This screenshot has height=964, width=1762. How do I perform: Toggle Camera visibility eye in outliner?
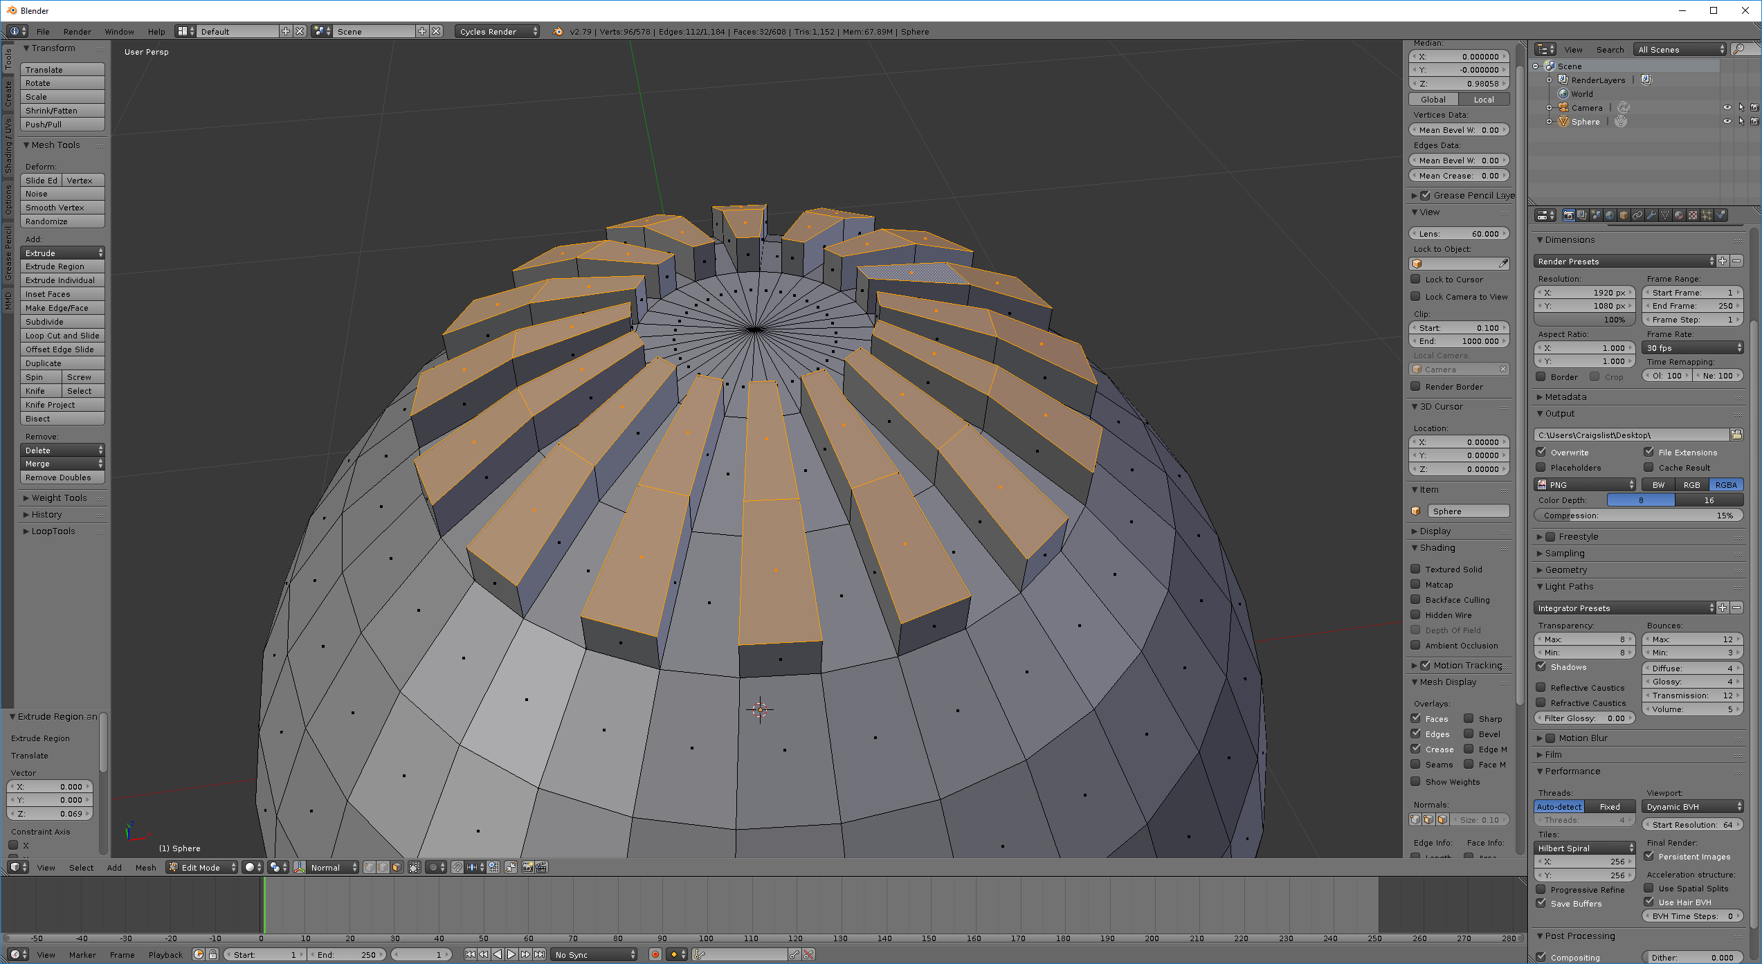pos(1727,107)
